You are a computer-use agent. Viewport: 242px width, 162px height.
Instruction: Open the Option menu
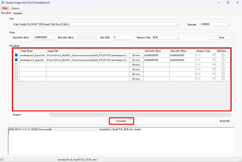pos(15,8)
